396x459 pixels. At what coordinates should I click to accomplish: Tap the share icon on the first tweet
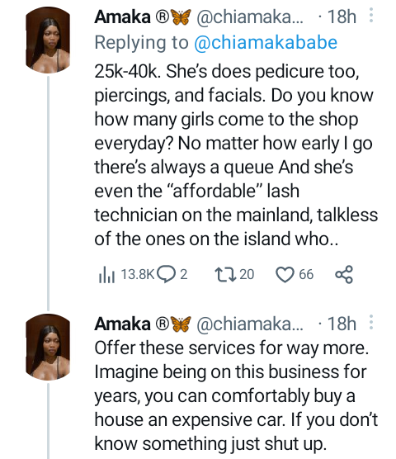(x=344, y=274)
